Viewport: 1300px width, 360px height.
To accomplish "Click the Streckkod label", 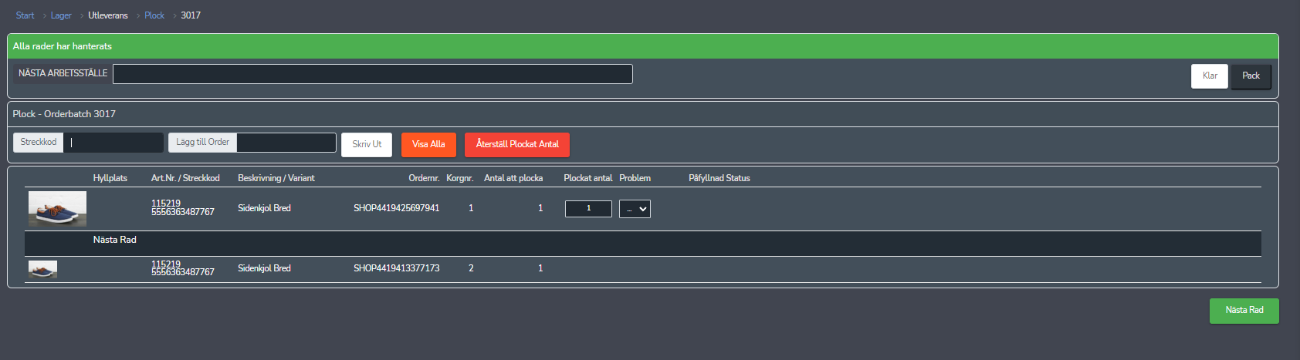I will [x=39, y=142].
